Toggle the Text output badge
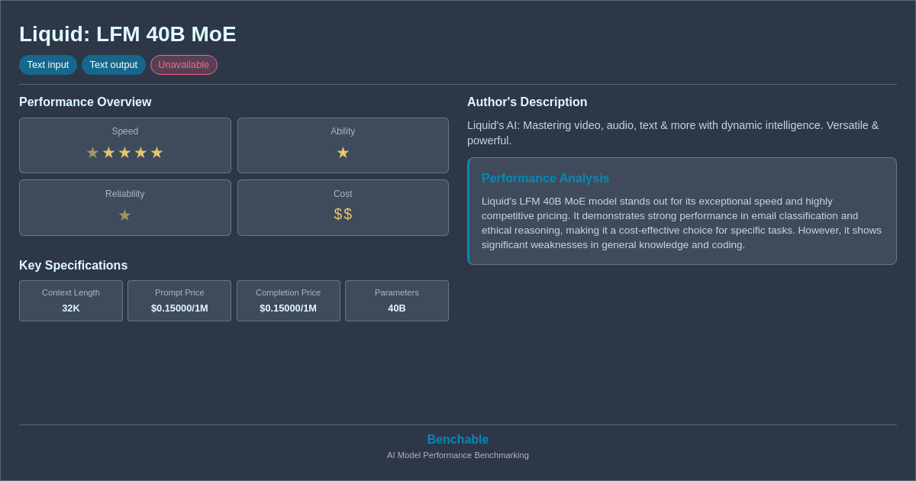The width and height of the screenshot is (916, 481). [x=114, y=65]
